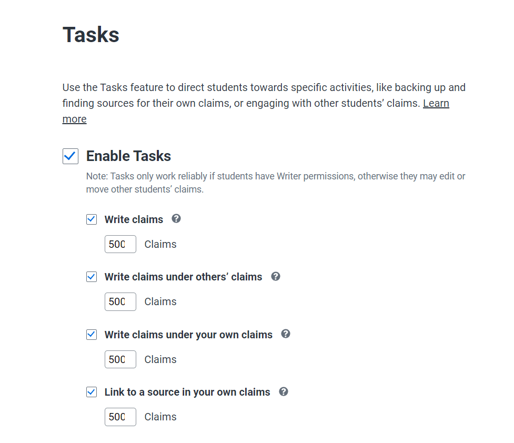Screen dimensions: 514x443
Task: Click the 'Link to a source in your own claims' label
Action: click(x=187, y=392)
